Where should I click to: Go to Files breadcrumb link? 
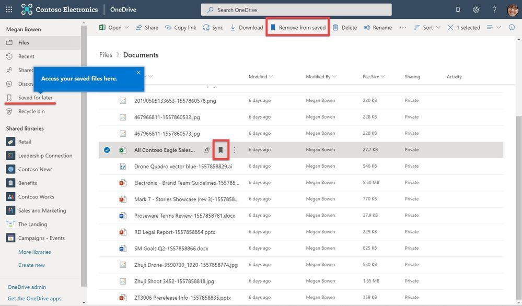pos(106,55)
